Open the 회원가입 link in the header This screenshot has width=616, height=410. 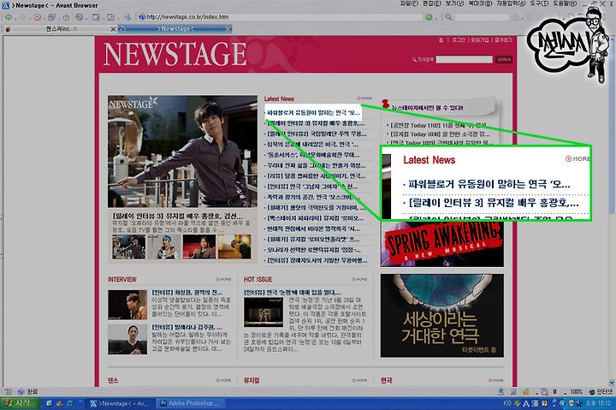point(480,40)
